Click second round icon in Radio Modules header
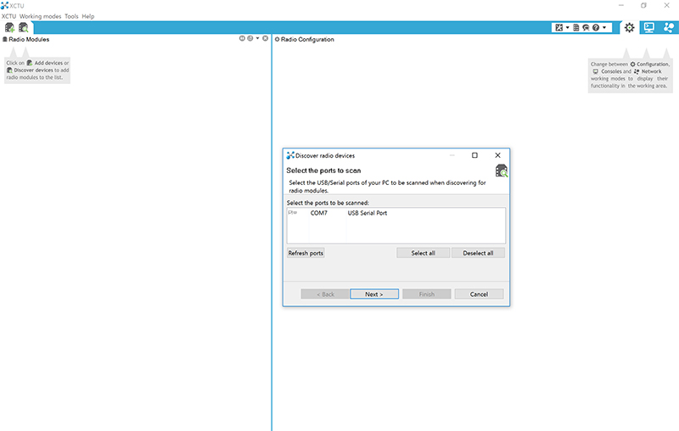The width and height of the screenshot is (679, 431). [250, 38]
